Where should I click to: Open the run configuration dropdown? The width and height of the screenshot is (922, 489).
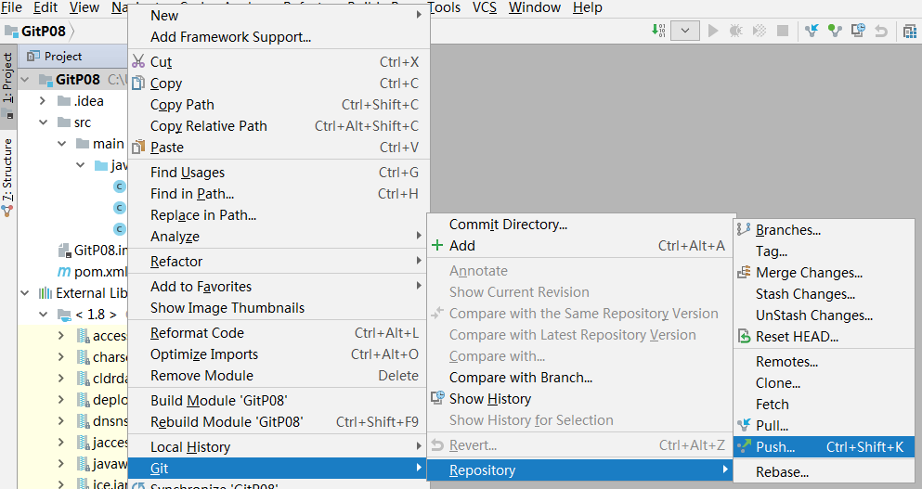[x=685, y=31]
